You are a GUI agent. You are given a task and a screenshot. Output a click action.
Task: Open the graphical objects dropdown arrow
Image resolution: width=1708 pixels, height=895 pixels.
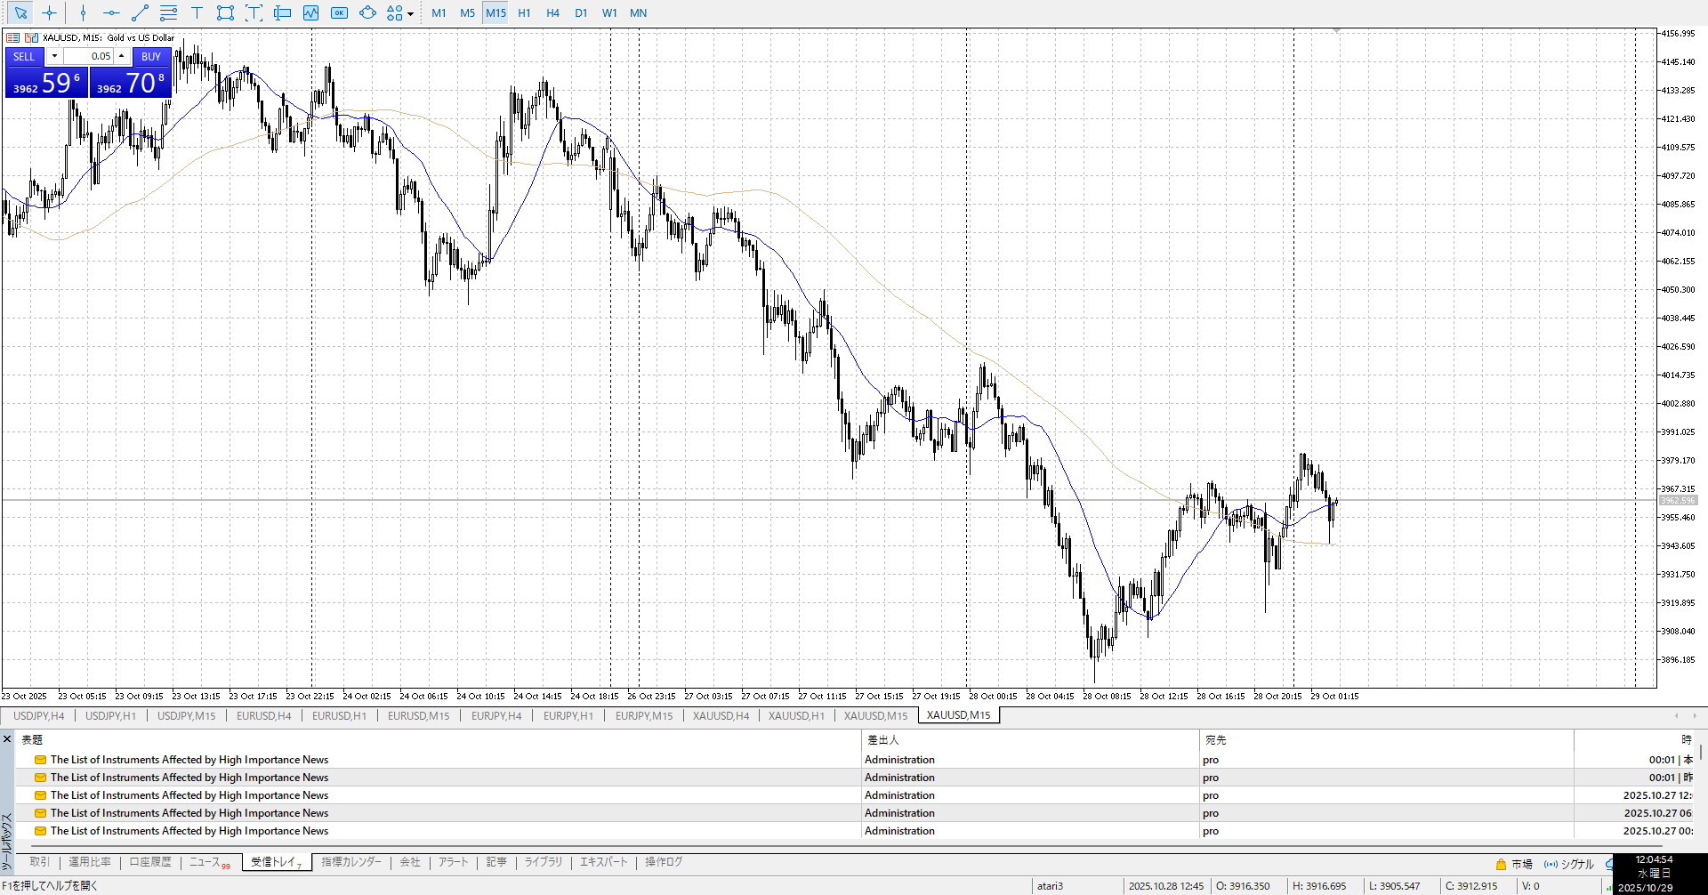[x=410, y=13]
